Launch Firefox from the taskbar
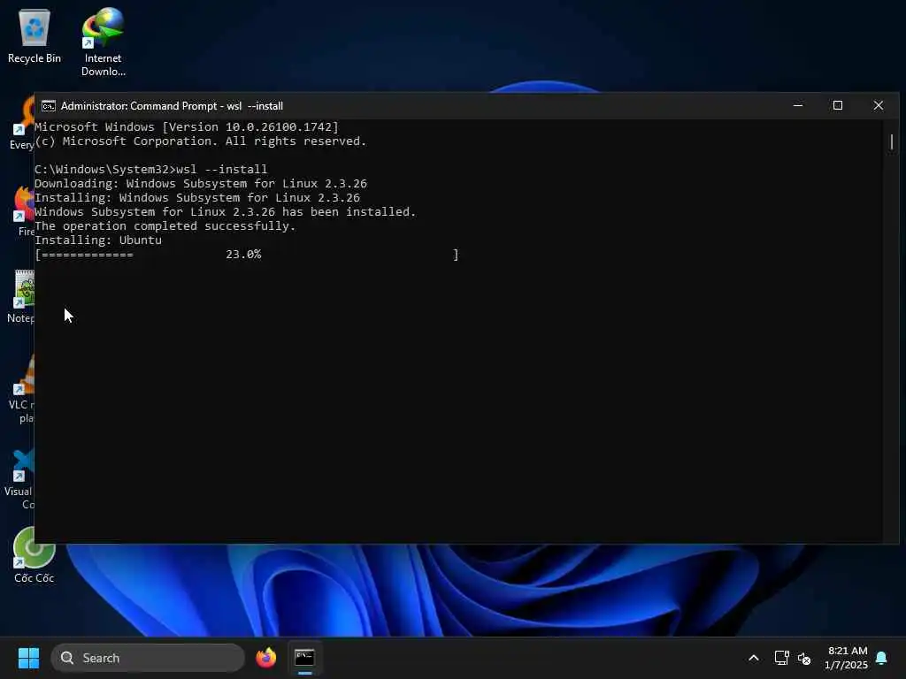The image size is (906, 679). tap(265, 658)
